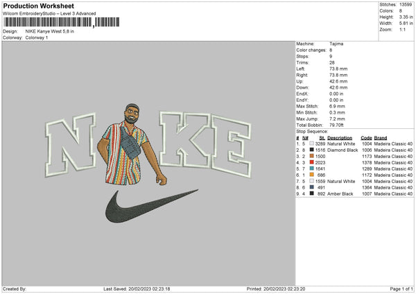Click the Stitches value "13599"
The width and height of the screenshot is (416, 294).
pos(406,5)
